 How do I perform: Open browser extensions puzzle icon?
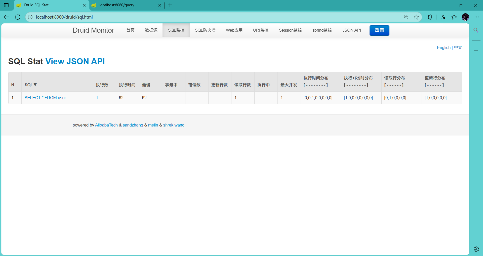[x=430, y=17]
